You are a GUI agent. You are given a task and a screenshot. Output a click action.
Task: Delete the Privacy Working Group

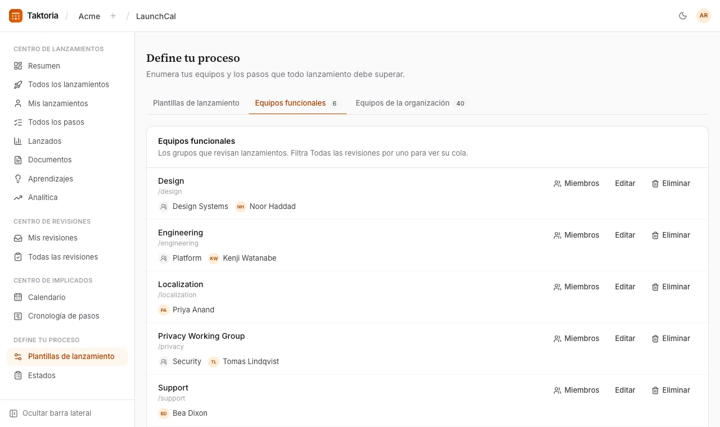[x=670, y=338]
